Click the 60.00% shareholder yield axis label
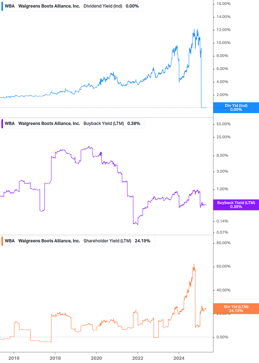 click(x=223, y=267)
